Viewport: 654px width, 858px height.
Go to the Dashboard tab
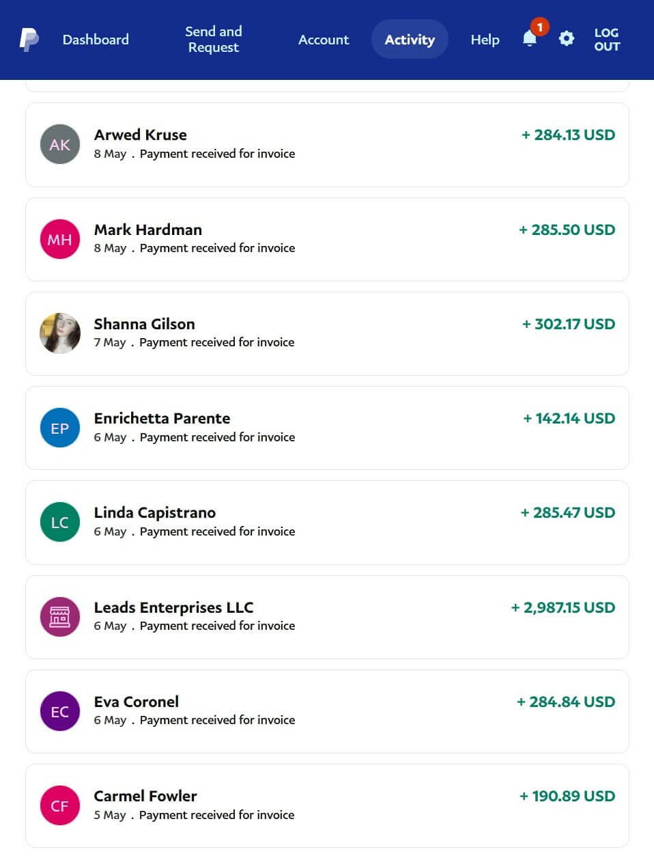point(96,40)
